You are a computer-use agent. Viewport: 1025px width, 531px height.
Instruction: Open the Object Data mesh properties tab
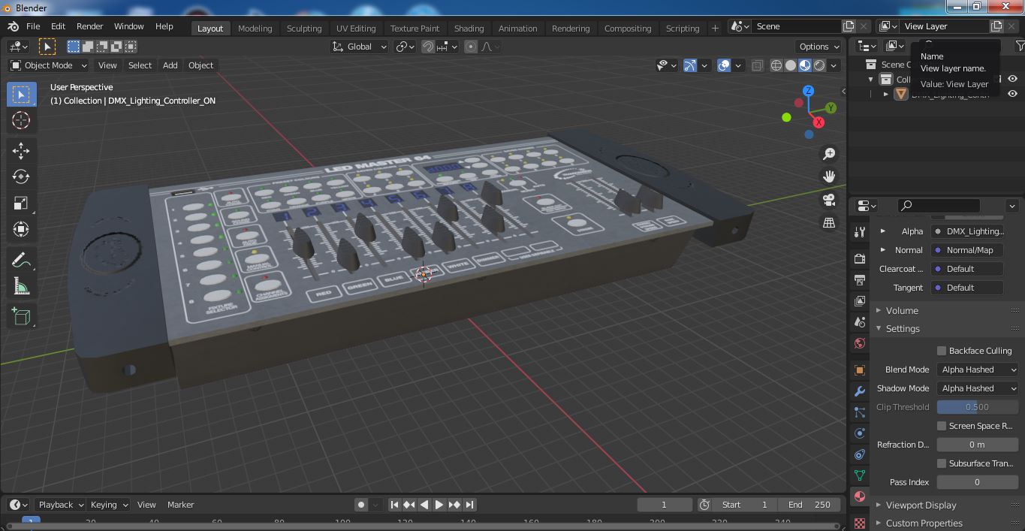click(860, 475)
